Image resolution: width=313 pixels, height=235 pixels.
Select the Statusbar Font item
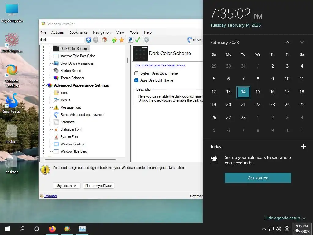coord(68,129)
